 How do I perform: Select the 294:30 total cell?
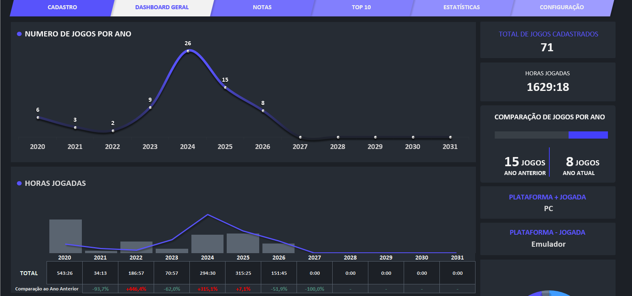pyautogui.click(x=207, y=273)
